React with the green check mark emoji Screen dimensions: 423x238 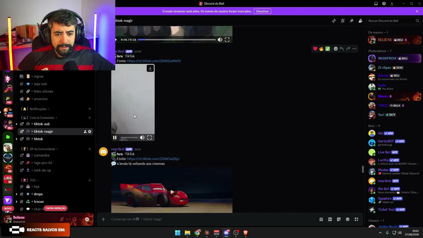pos(327,49)
